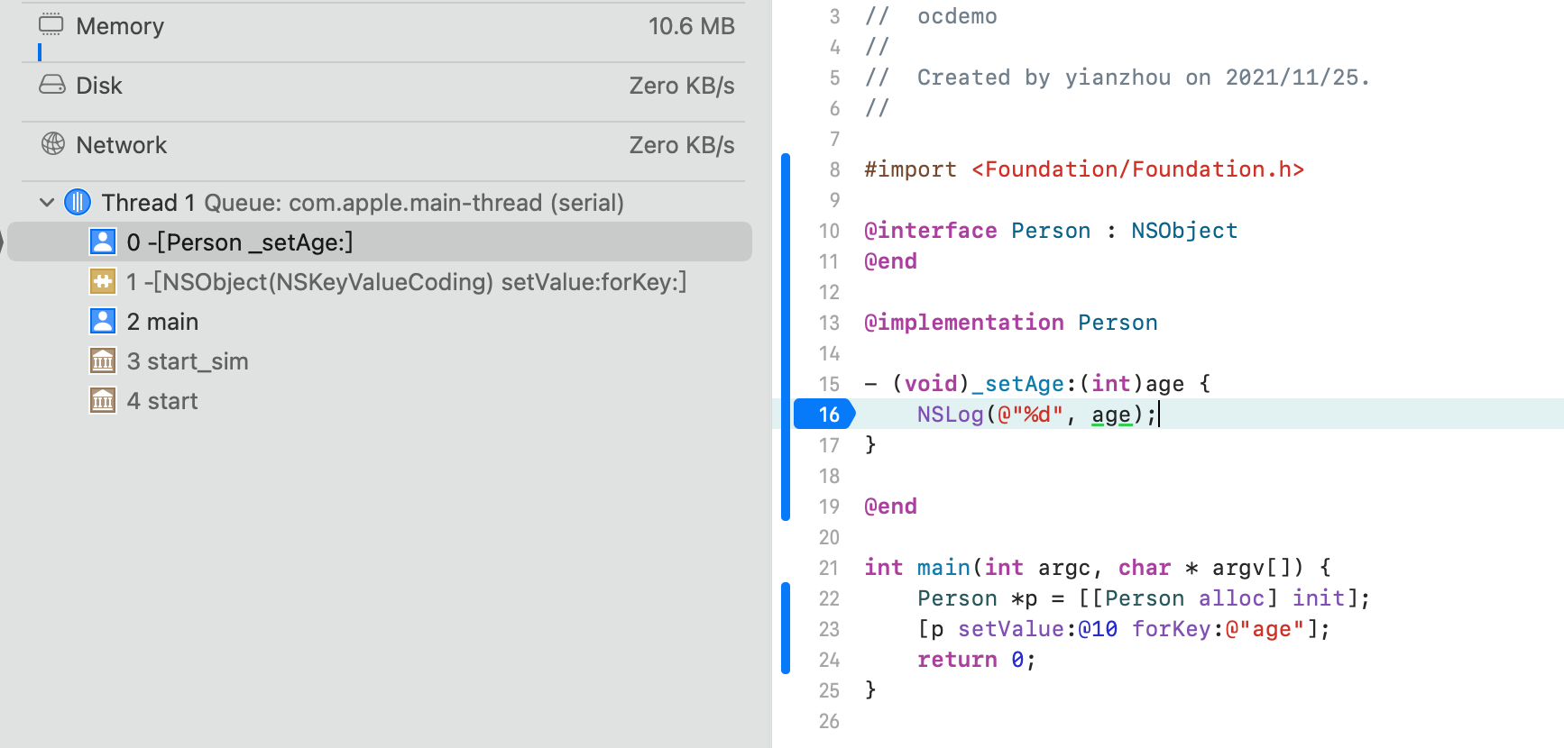Click the Memory gauge icon
The height and width of the screenshot is (748, 1564).
pyautogui.click(x=51, y=24)
